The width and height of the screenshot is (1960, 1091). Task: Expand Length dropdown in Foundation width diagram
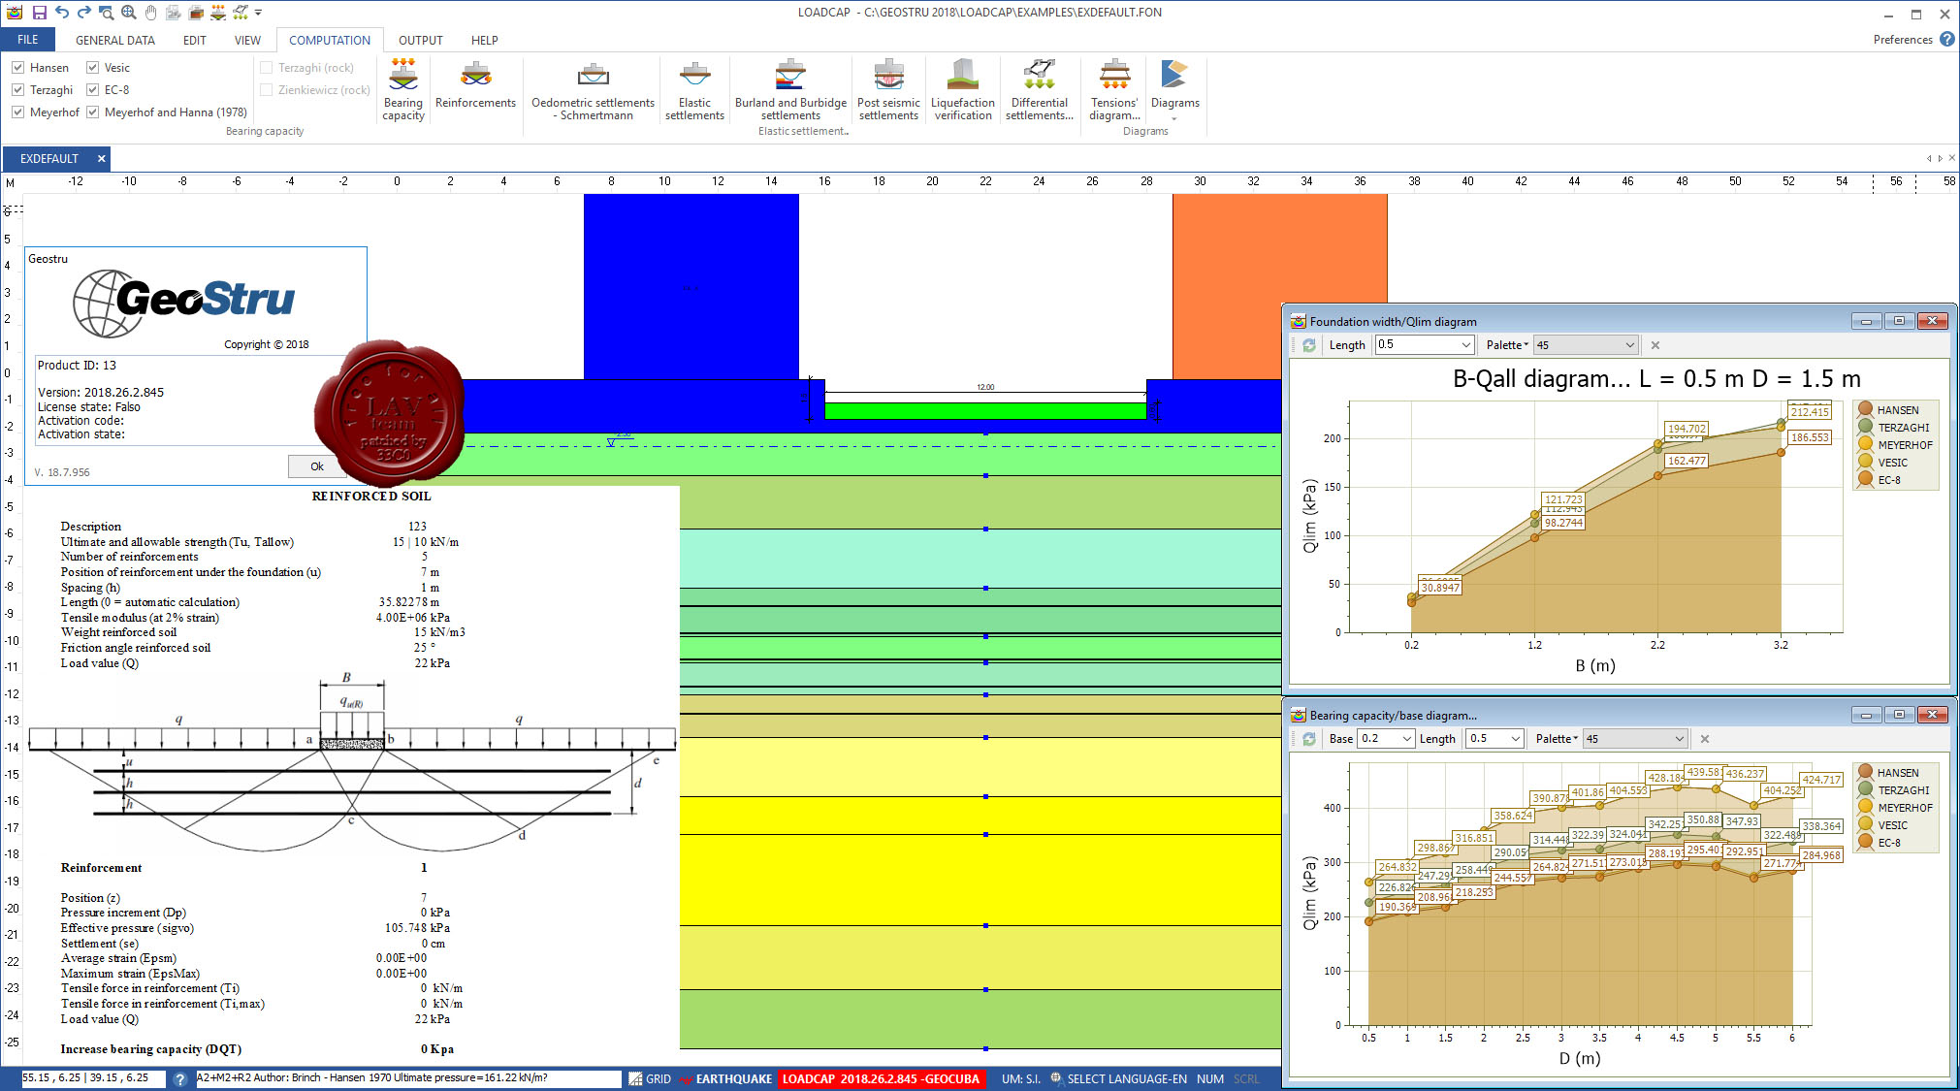click(1465, 345)
